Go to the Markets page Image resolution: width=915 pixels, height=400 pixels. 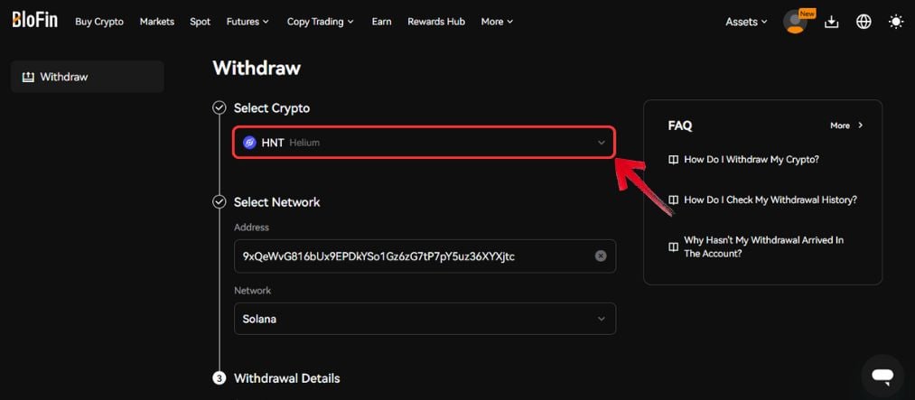coord(157,22)
